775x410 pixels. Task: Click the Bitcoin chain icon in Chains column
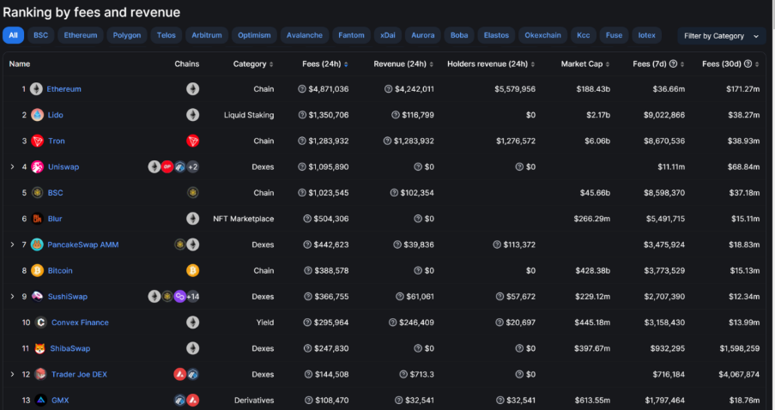coord(193,271)
